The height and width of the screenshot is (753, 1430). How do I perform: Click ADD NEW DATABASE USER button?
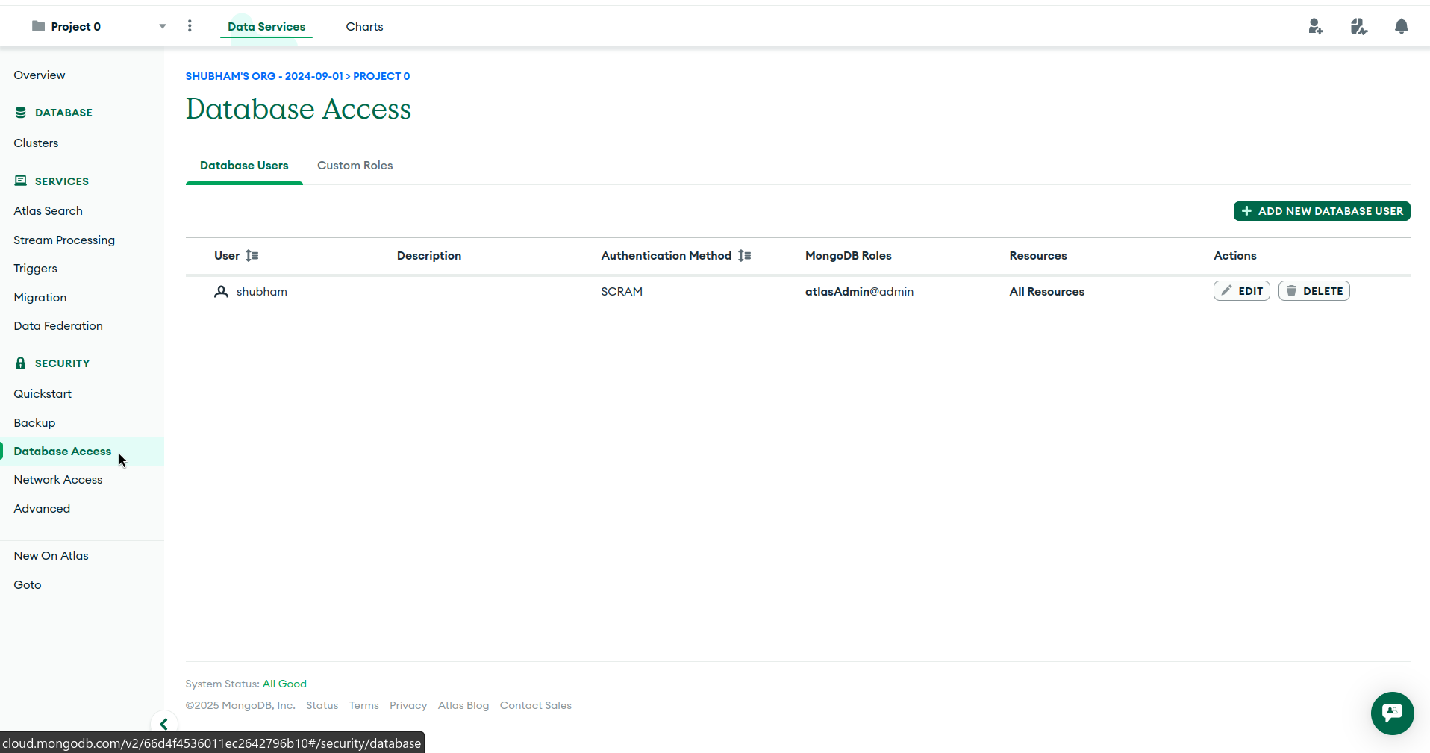(1321, 211)
